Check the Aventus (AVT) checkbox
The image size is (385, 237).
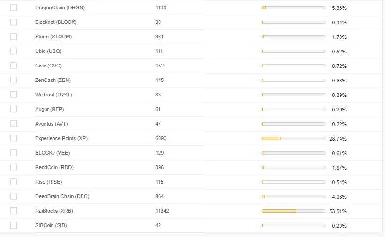(13, 124)
